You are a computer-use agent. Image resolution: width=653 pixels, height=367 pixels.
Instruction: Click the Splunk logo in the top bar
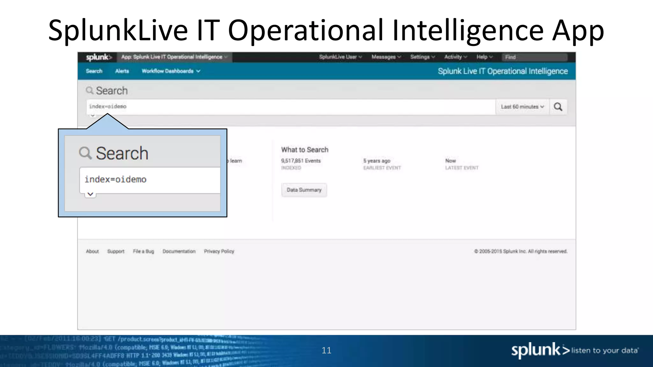click(x=99, y=57)
